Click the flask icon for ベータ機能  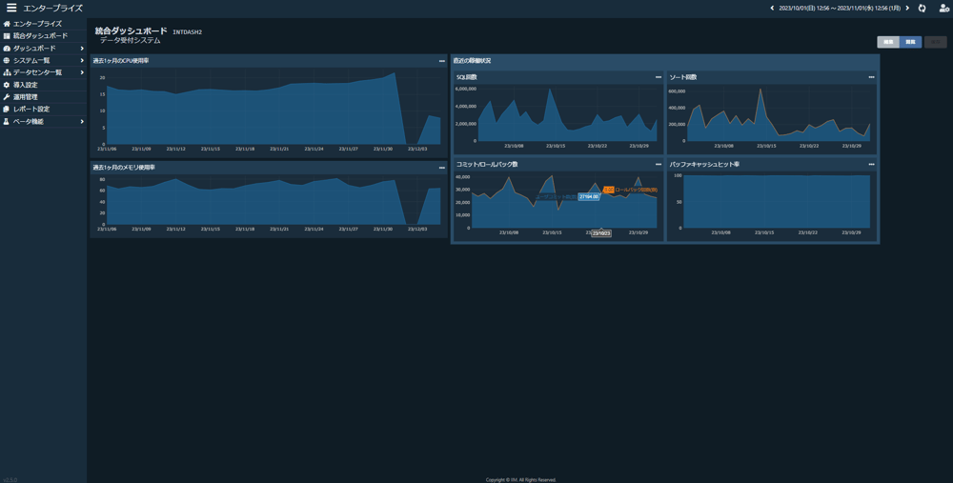[x=7, y=122]
